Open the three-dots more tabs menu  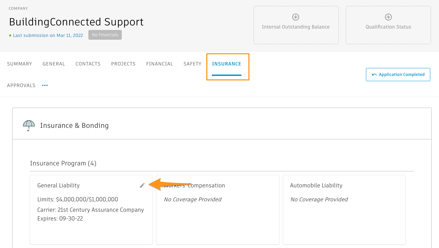(x=45, y=85)
